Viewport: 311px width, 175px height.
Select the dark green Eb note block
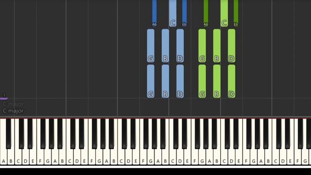click(x=236, y=13)
